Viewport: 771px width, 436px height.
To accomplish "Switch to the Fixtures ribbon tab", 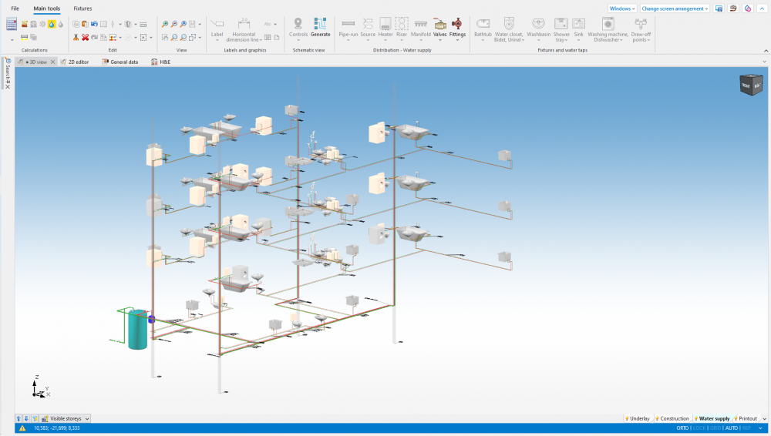I will tap(82, 8).
